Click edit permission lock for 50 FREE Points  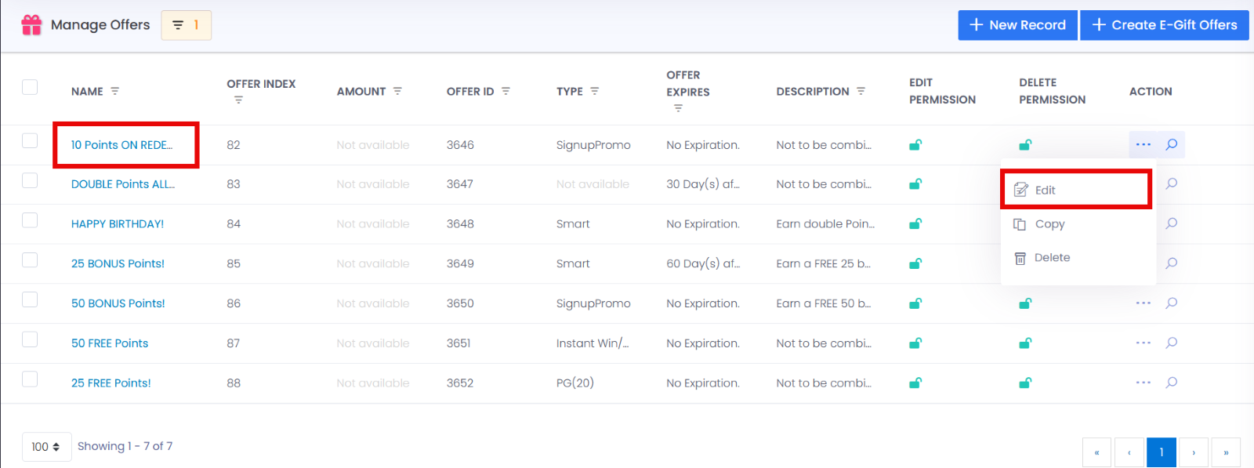(915, 343)
